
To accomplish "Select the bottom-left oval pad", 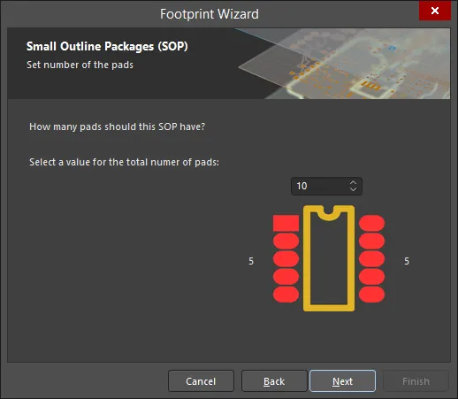I will (286, 295).
